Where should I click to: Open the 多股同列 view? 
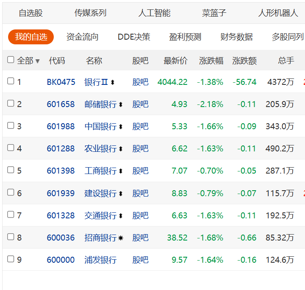click(288, 37)
